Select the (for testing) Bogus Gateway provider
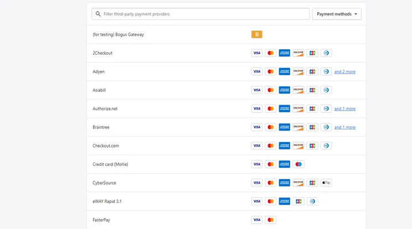The width and height of the screenshot is (412, 229). tap(119, 35)
